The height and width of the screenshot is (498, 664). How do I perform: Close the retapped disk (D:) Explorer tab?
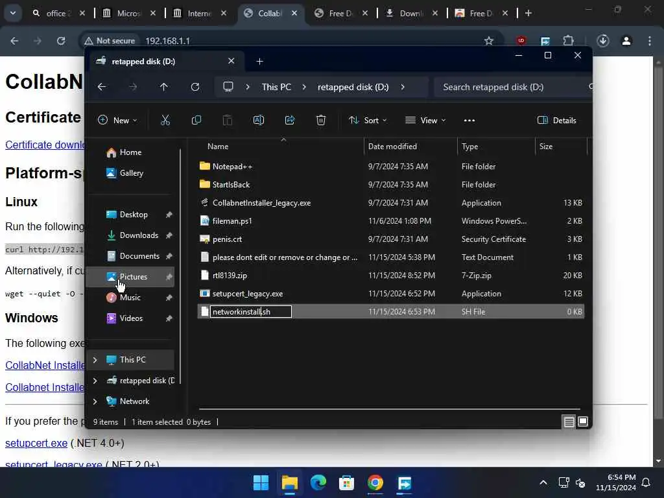click(231, 61)
